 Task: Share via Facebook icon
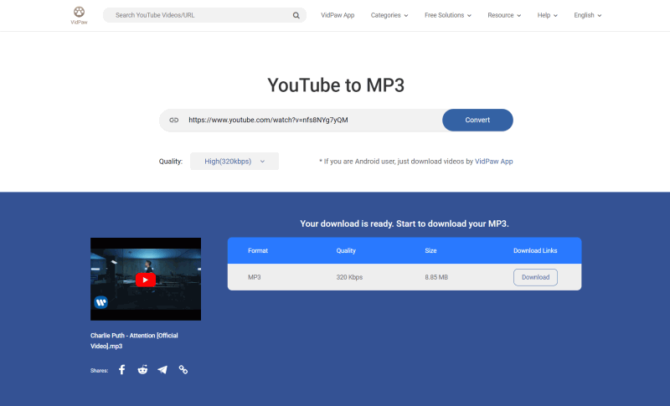[121, 369]
